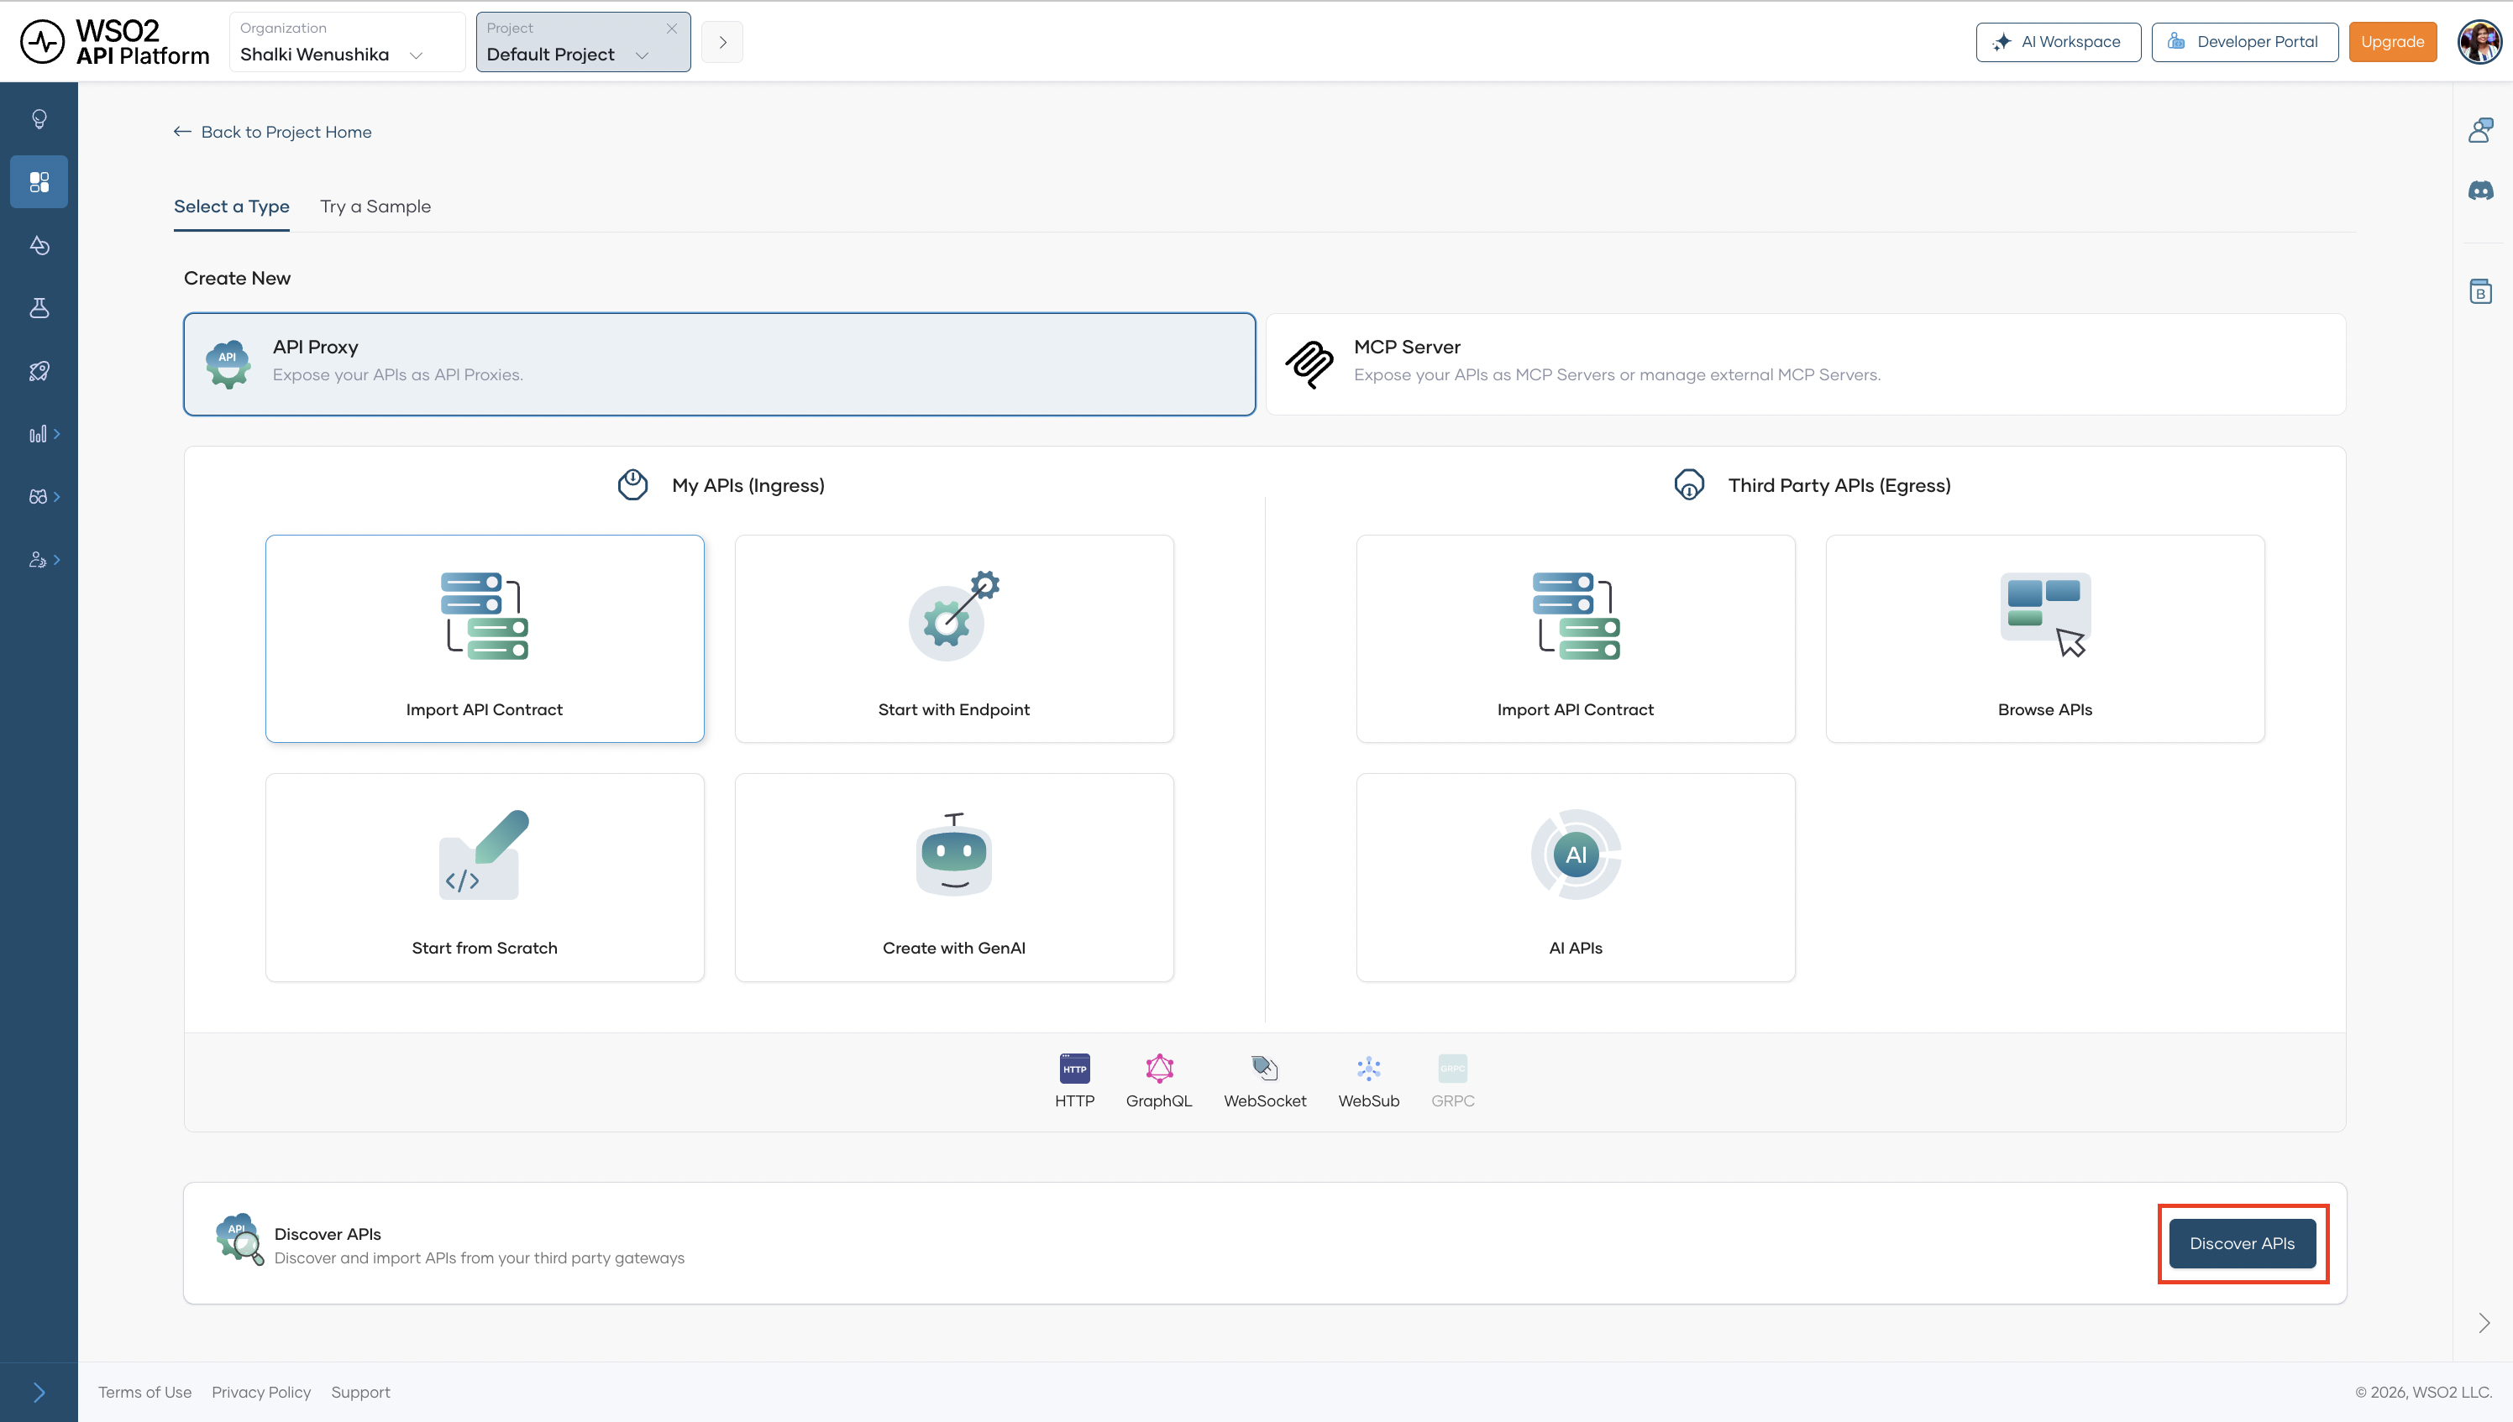The image size is (2513, 1422).
Task: Choose Start from Scratch card
Action: pos(485,877)
